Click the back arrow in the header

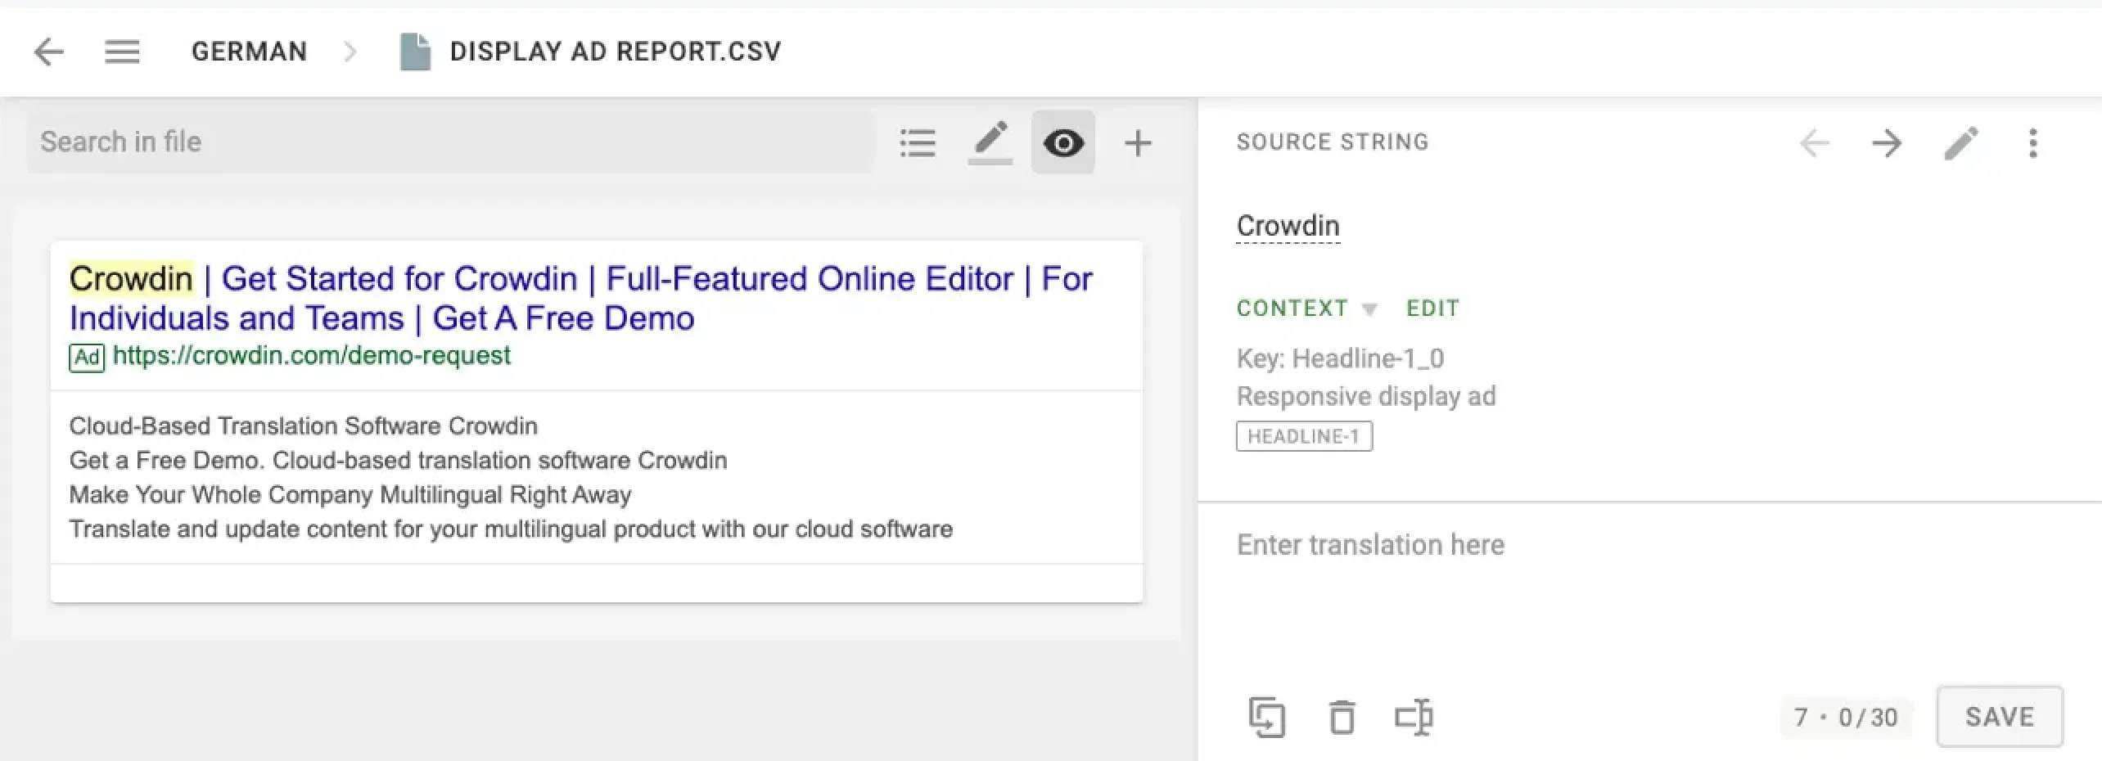pos(49,52)
